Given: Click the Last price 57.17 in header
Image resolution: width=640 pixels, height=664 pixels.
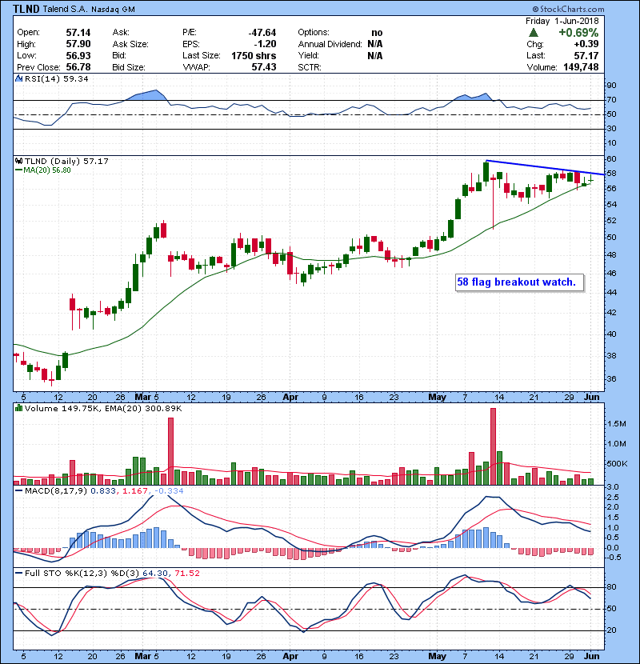Looking at the screenshot, I should pos(586,55).
